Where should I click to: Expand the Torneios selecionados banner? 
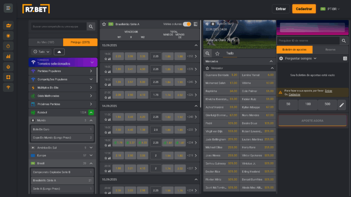click(63, 62)
